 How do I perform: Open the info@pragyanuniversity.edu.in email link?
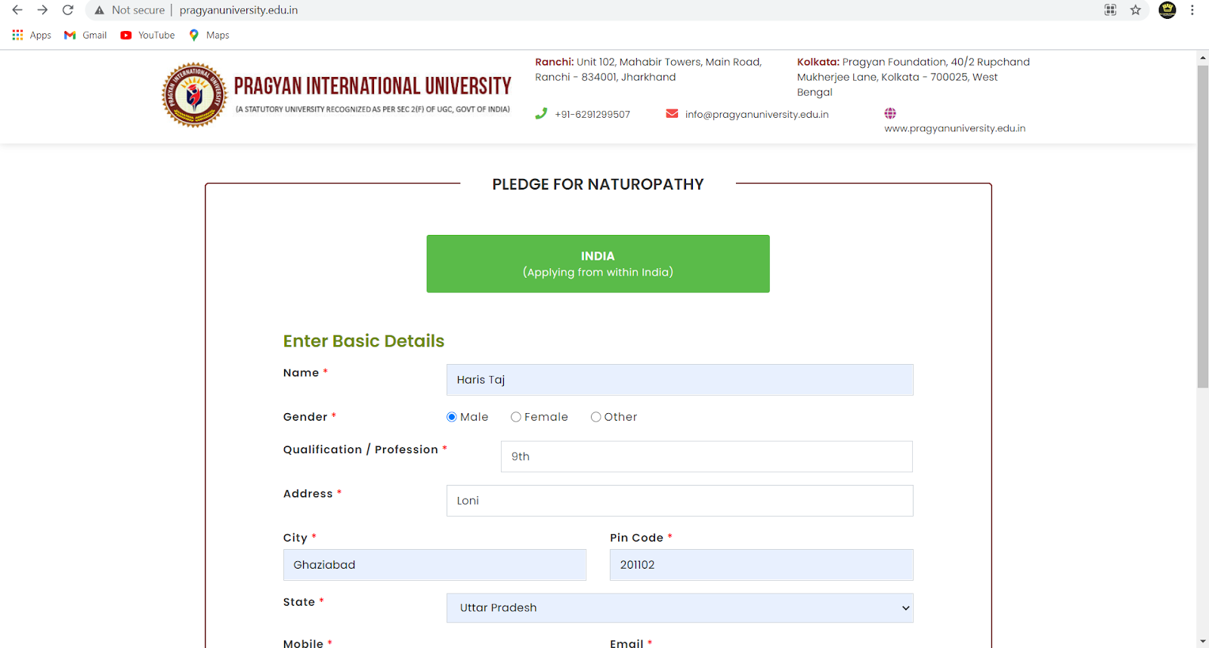tap(757, 115)
